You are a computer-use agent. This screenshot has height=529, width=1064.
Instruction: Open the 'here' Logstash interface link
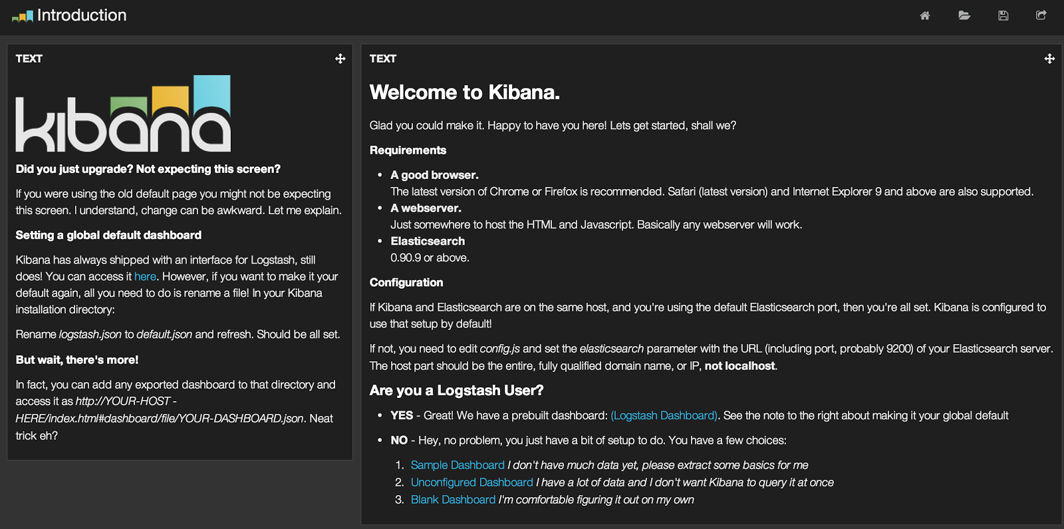pos(145,276)
